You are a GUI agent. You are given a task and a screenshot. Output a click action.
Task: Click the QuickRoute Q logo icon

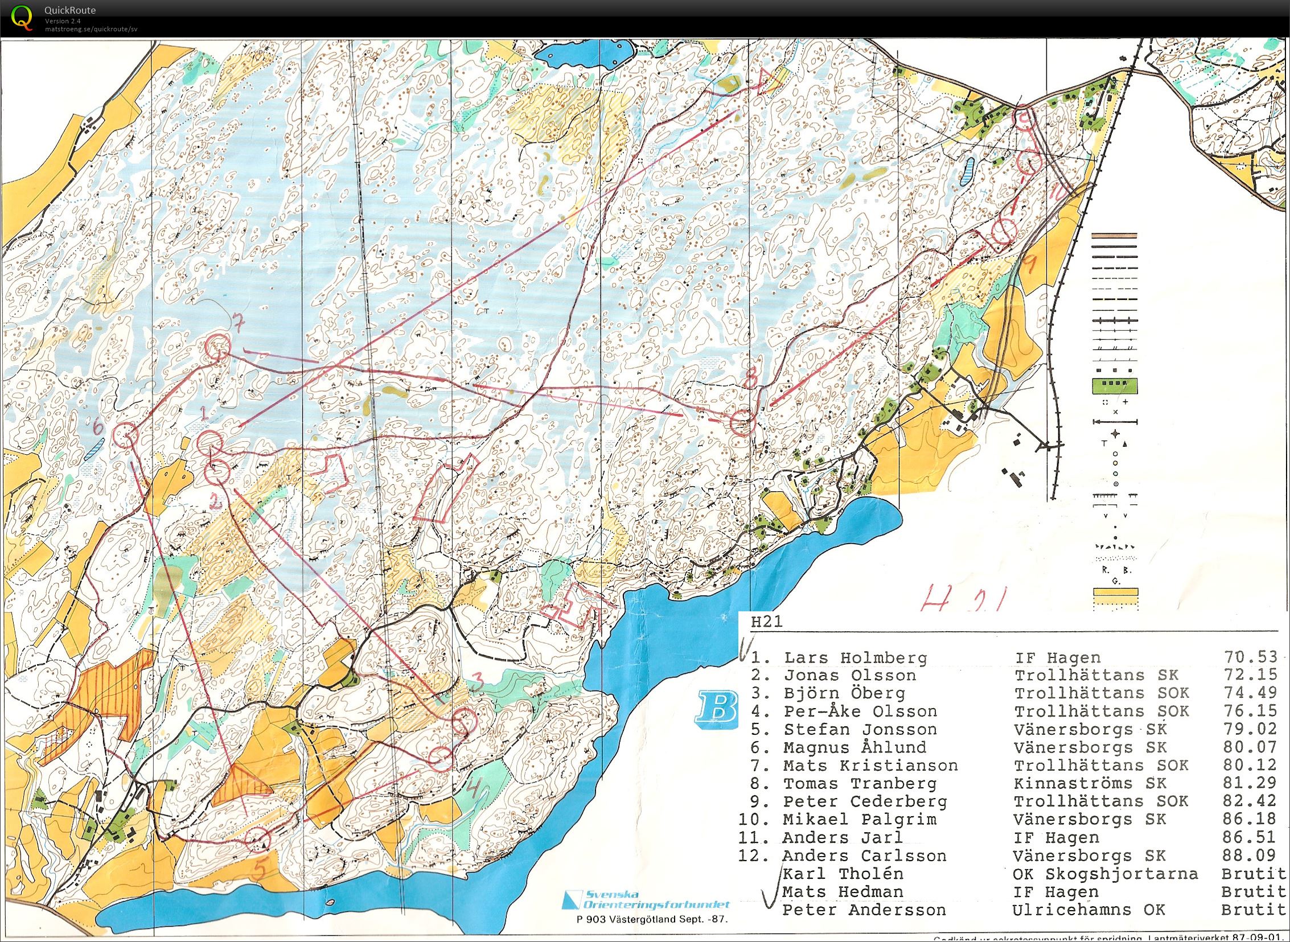[21, 17]
